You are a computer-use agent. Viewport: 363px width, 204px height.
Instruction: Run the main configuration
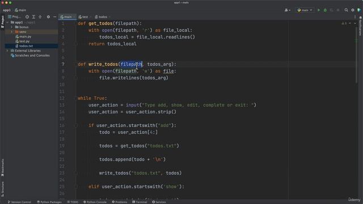coord(319,10)
